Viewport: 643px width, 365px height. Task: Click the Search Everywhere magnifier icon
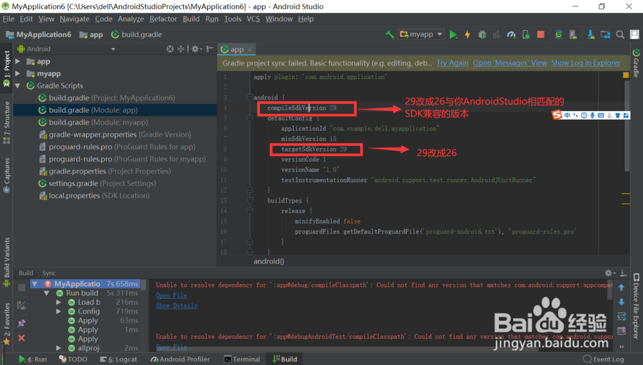[x=620, y=35]
